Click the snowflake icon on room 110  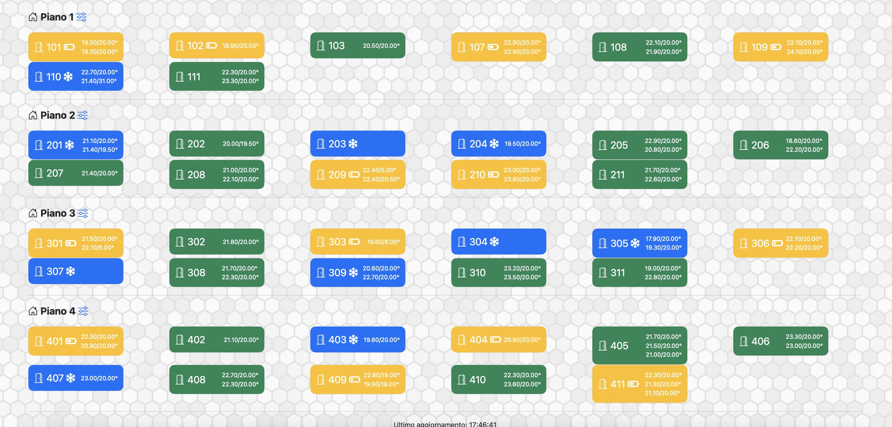(x=68, y=77)
